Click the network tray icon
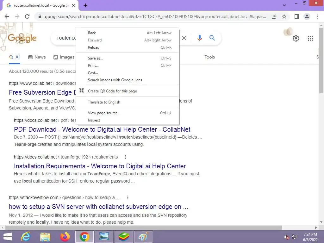The height and width of the screenshot is (243, 324). click(x=294, y=237)
